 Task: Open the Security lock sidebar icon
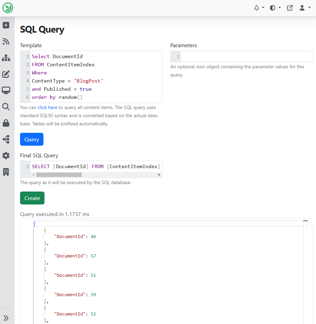pyautogui.click(x=6, y=123)
